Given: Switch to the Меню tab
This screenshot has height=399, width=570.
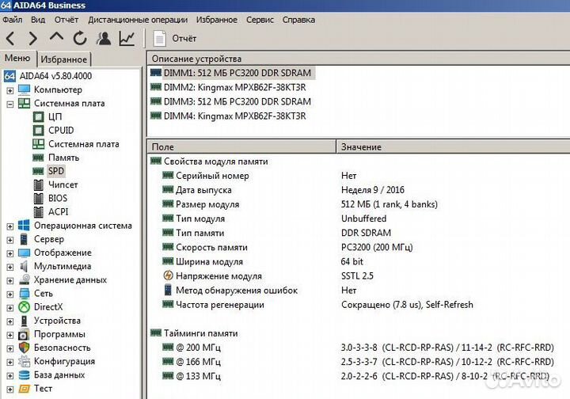Looking at the screenshot, I should (17, 58).
